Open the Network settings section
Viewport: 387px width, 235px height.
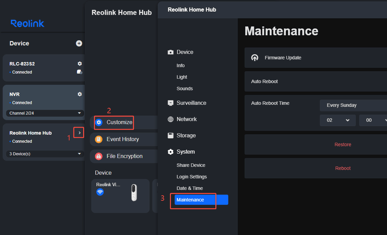(x=187, y=119)
